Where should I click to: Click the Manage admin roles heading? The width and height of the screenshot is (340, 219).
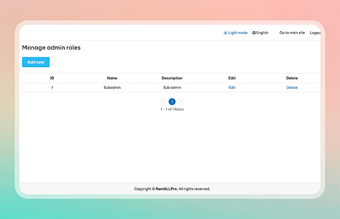51,48
